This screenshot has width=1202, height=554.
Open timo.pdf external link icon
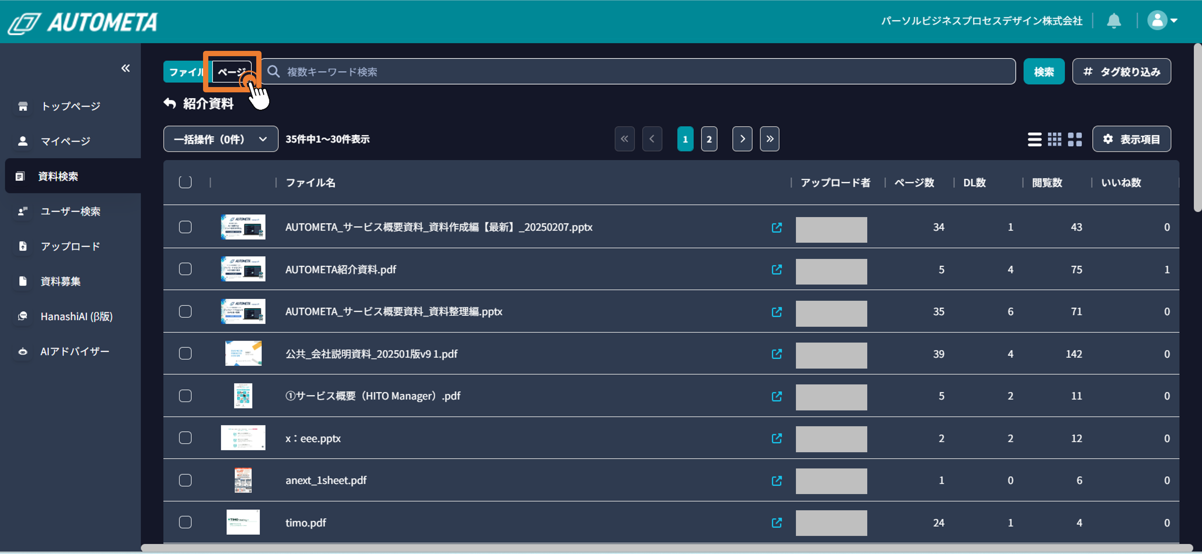pos(776,522)
